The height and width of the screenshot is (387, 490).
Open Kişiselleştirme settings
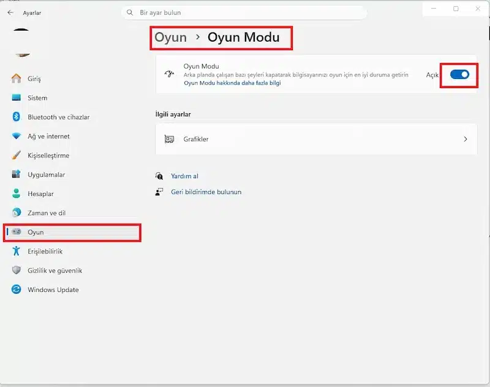click(x=72, y=156)
